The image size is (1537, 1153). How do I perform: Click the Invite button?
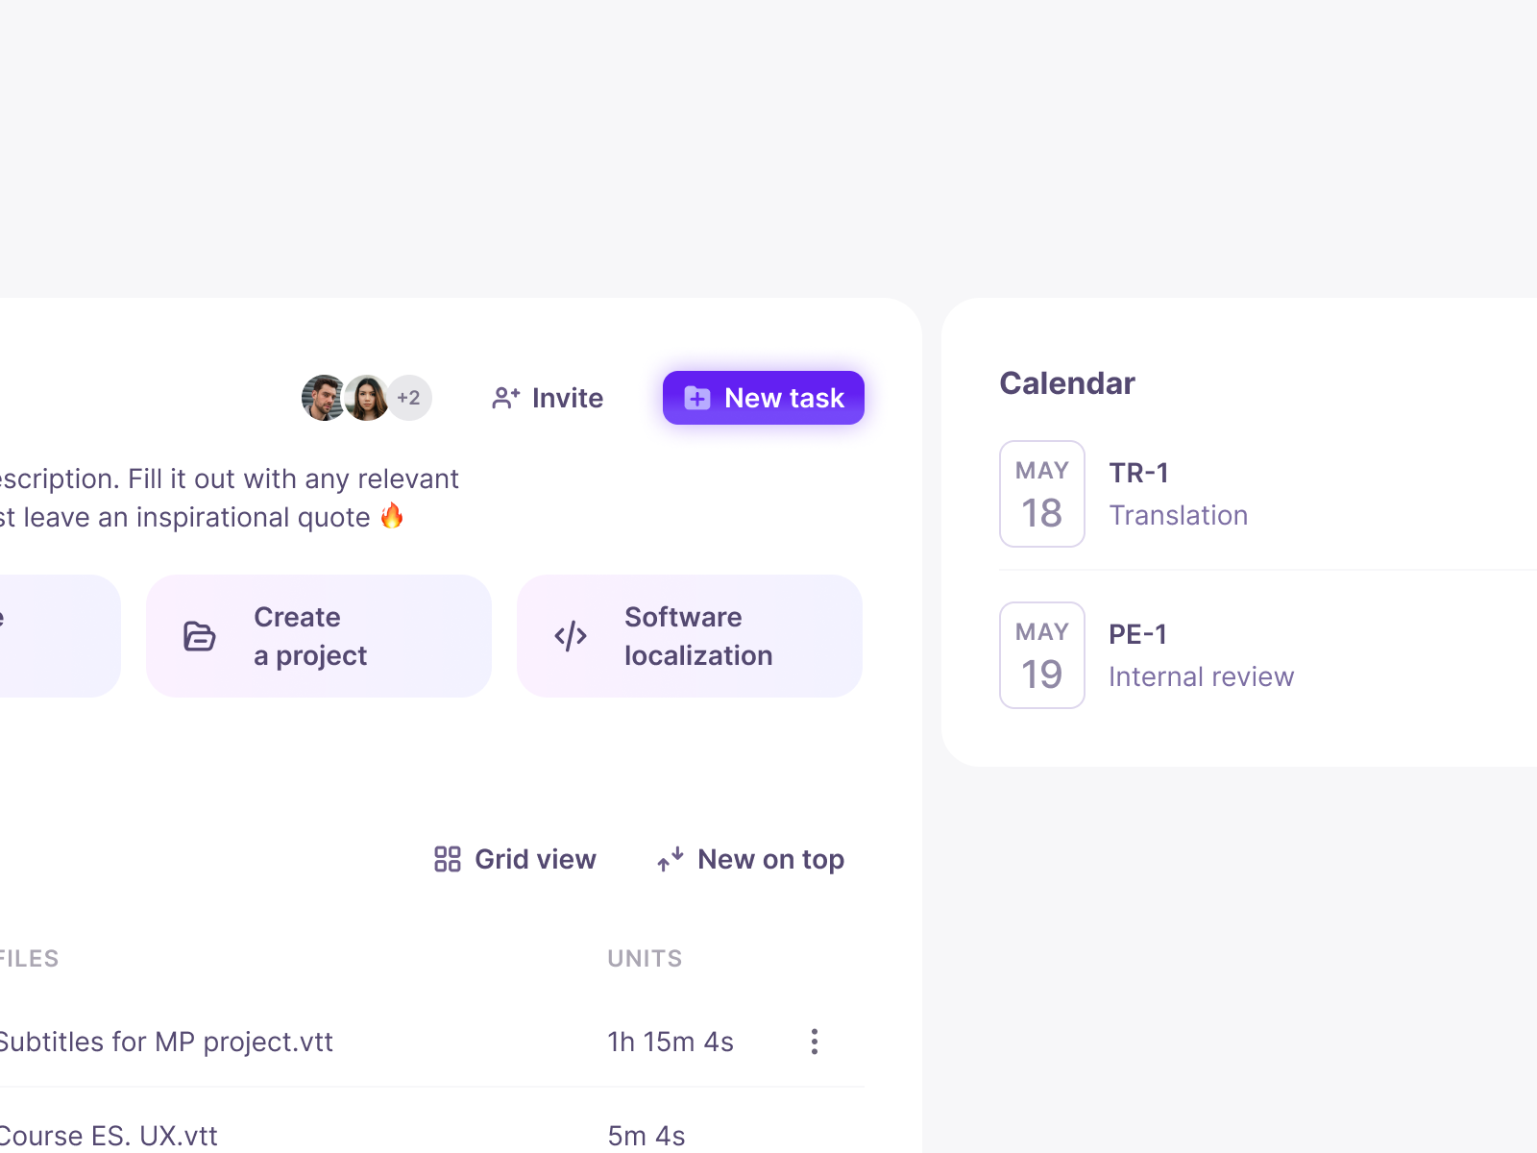(546, 398)
